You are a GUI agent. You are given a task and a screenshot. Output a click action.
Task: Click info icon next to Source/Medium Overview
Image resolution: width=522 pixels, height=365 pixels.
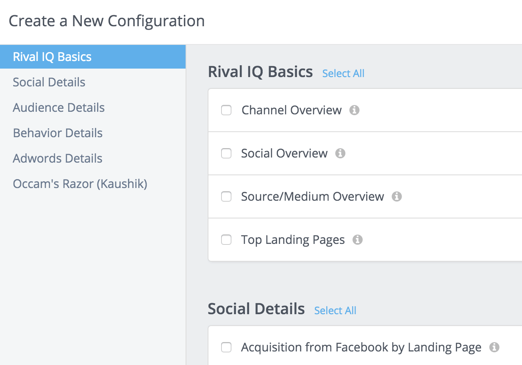coord(397,196)
